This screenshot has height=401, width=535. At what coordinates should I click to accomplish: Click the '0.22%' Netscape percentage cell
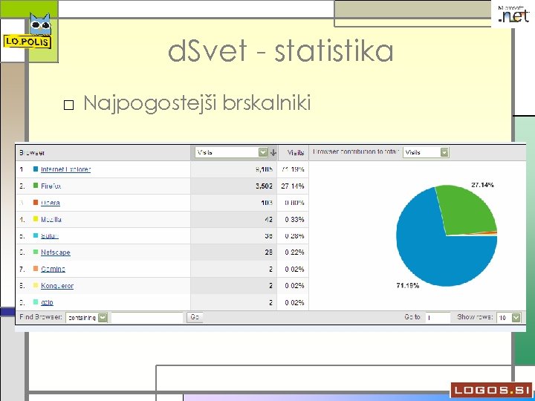pyautogui.click(x=294, y=252)
